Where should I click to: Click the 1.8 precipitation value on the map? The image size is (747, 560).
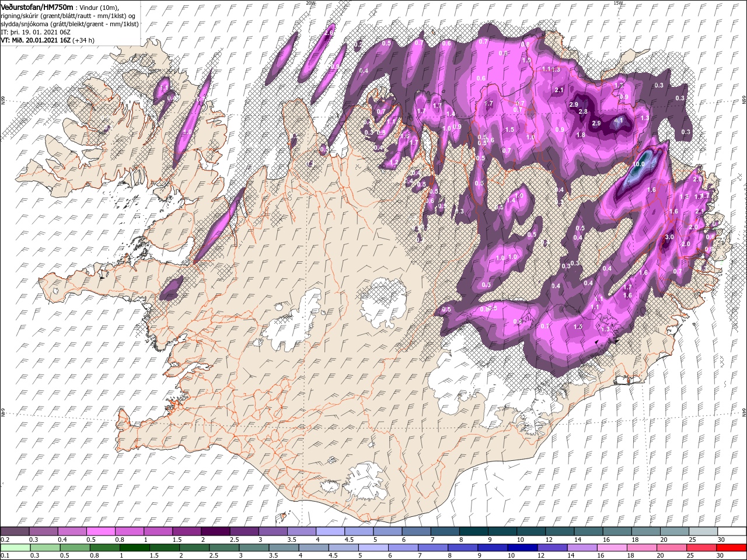click(581, 135)
